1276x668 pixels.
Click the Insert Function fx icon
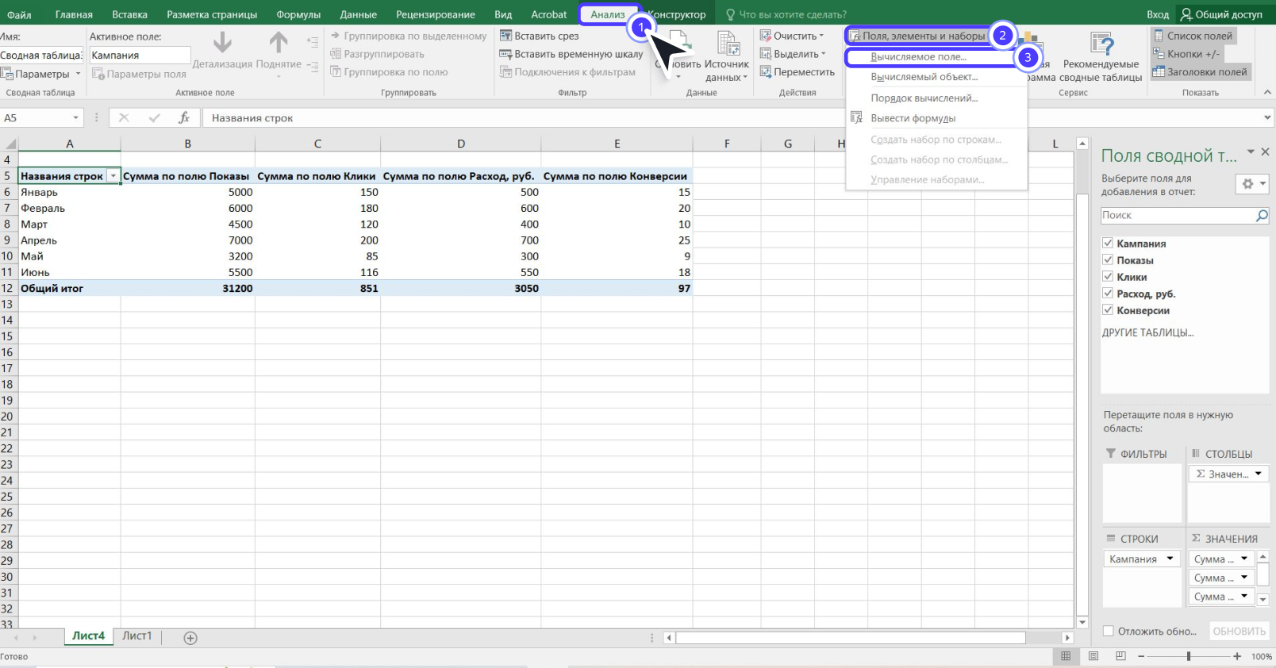(x=184, y=117)
